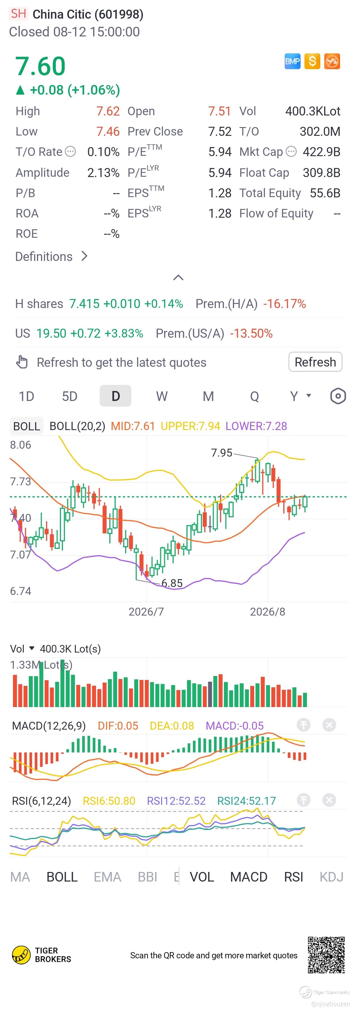Toggle the KDJ indicator
Image resolution: width=357 pixels, height=1012 pixels.
click(331, 876)
